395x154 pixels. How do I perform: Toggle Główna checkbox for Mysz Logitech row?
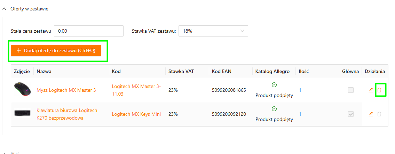351,90
